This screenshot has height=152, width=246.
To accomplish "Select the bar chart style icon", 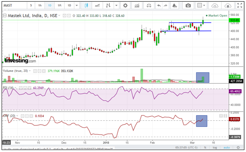I will [x=108, y=6].
